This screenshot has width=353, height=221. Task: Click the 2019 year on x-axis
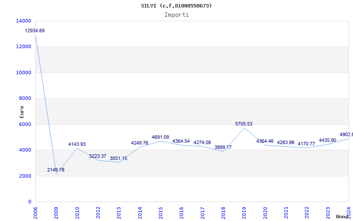click(244, 212)
